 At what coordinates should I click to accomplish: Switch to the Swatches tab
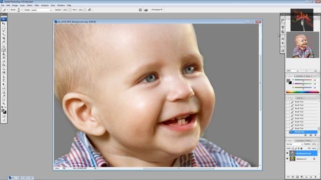click(x=299, y=76)
